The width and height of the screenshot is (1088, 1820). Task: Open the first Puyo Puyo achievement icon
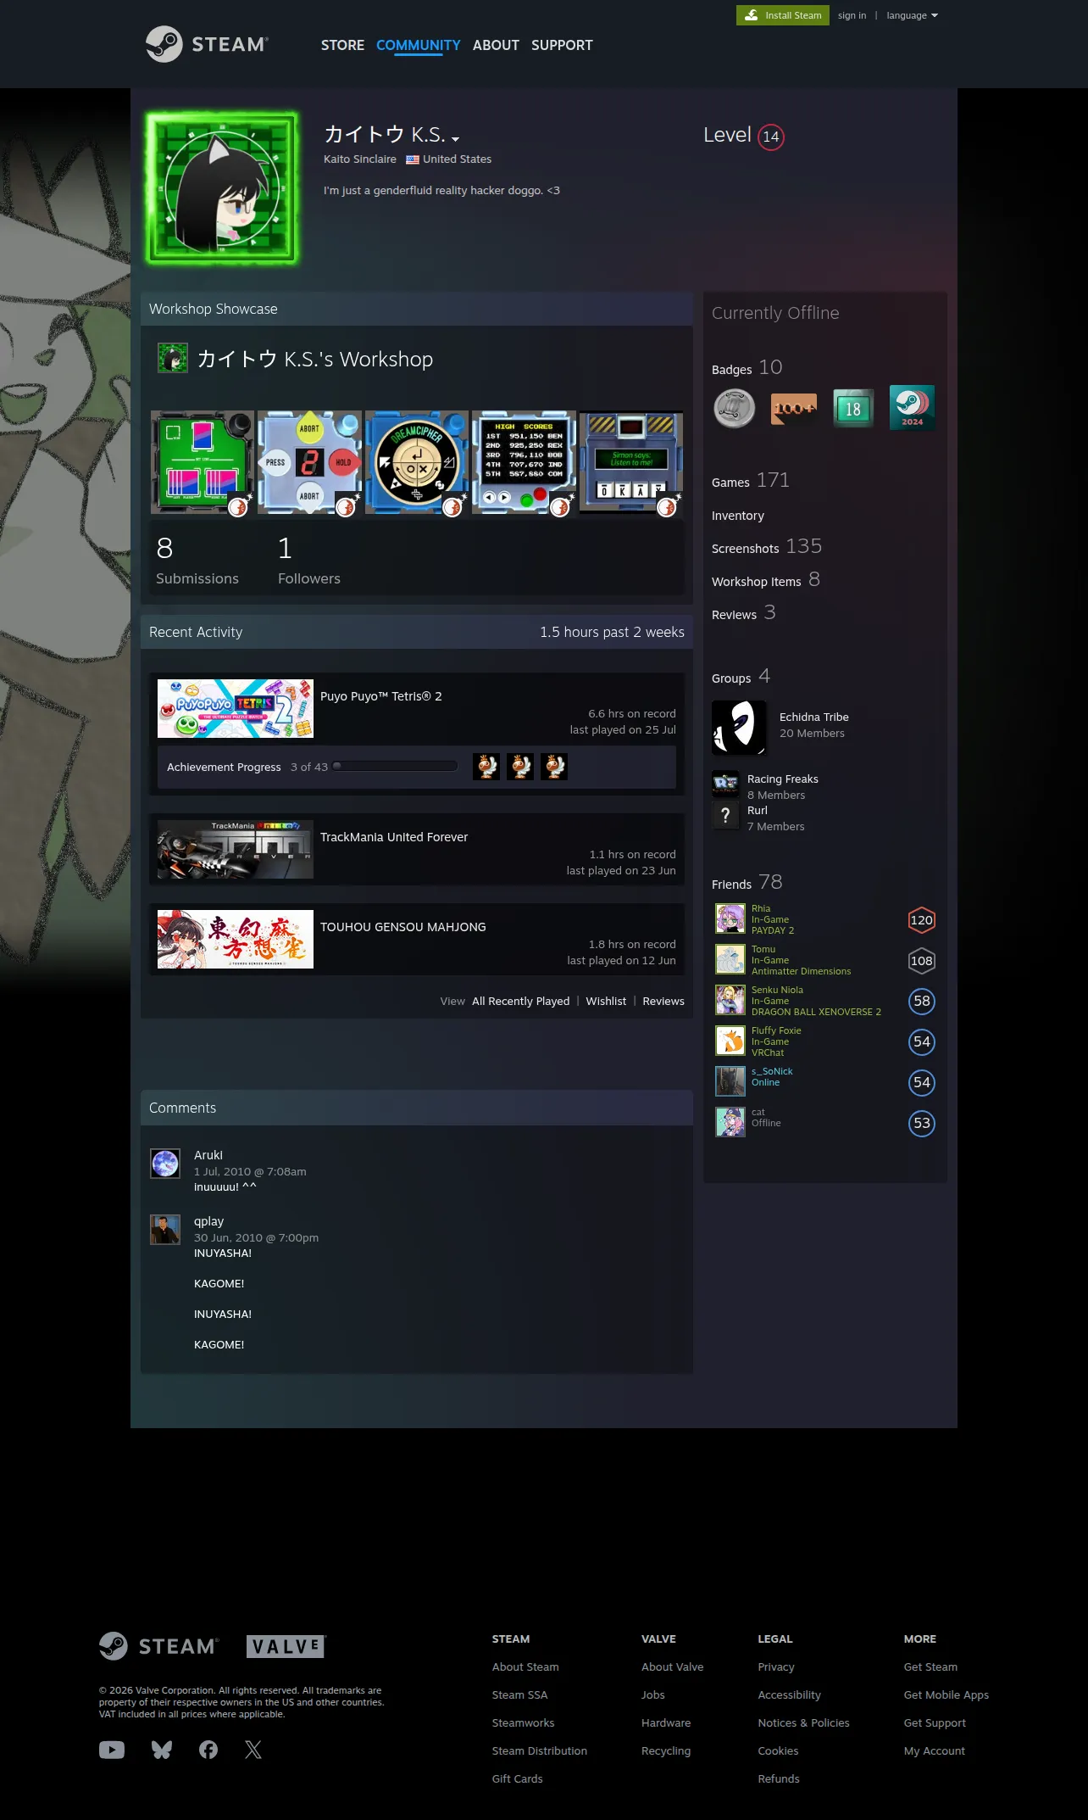click(486, 767)
